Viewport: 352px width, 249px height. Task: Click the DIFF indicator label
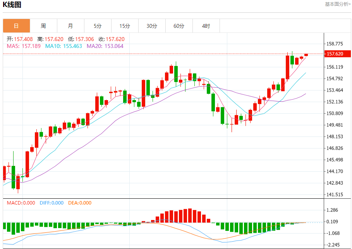pos(52,203)
